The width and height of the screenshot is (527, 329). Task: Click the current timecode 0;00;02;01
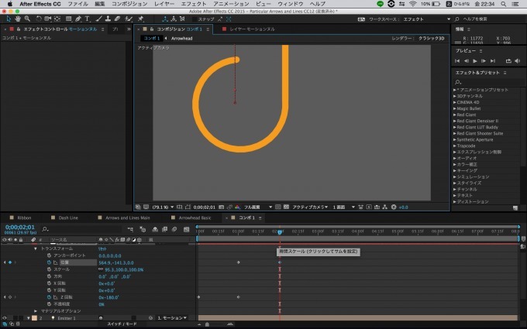[19, 228]
